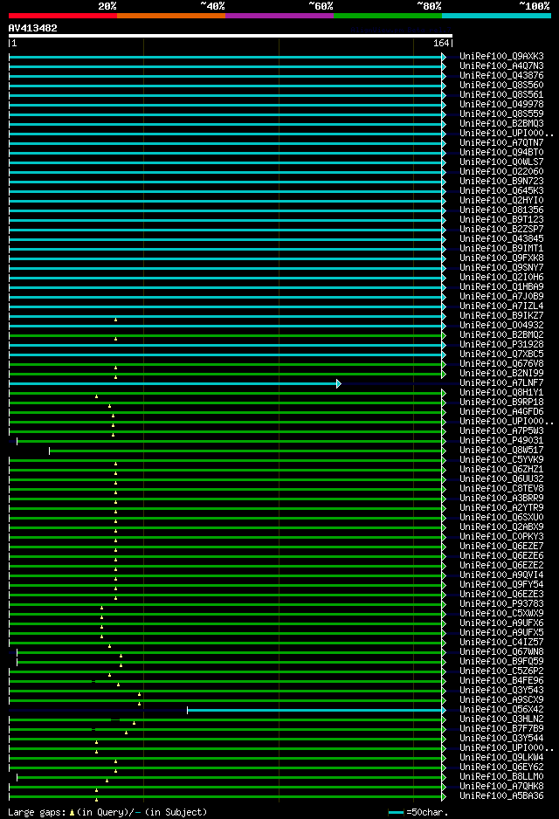This screenshot has width=559, height=819.
Task: Click the orange ~40% identity legend segment
Action: [171, 16]
